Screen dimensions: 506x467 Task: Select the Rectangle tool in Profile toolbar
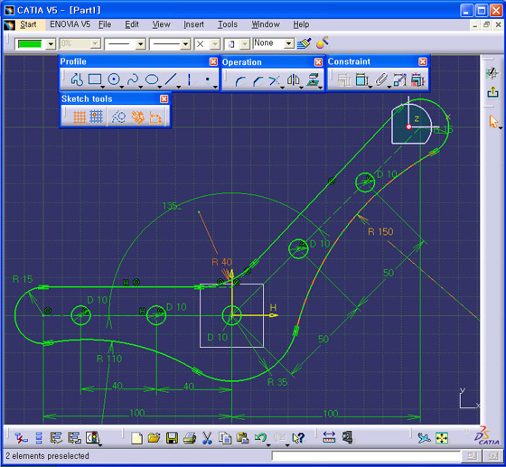tap(95, 79)
